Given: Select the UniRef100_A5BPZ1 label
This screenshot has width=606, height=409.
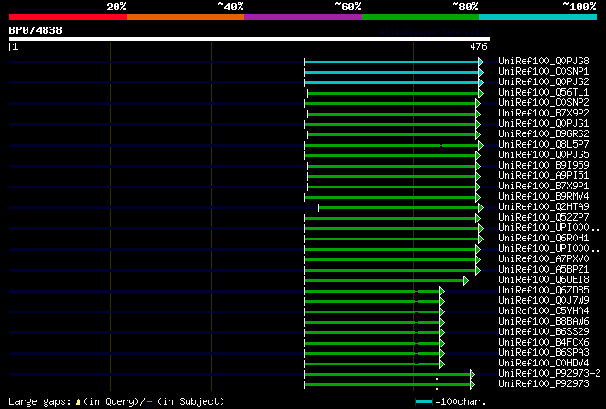Looking at the screenshot, I should point(544,270).
